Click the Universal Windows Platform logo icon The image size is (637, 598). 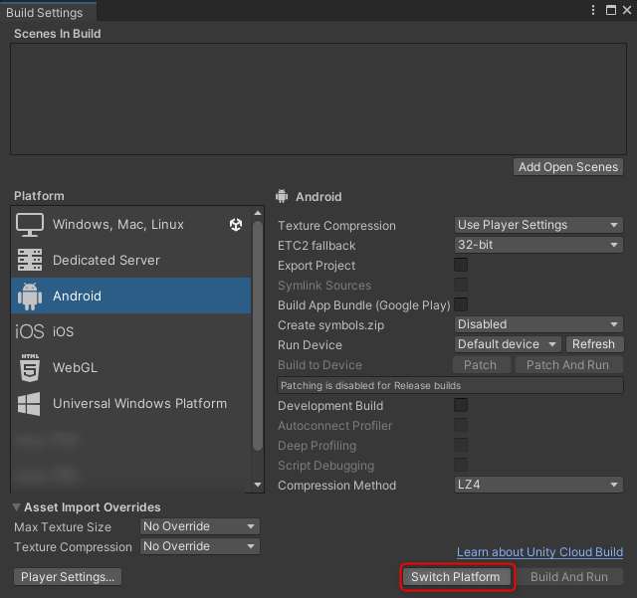(29, 404)
